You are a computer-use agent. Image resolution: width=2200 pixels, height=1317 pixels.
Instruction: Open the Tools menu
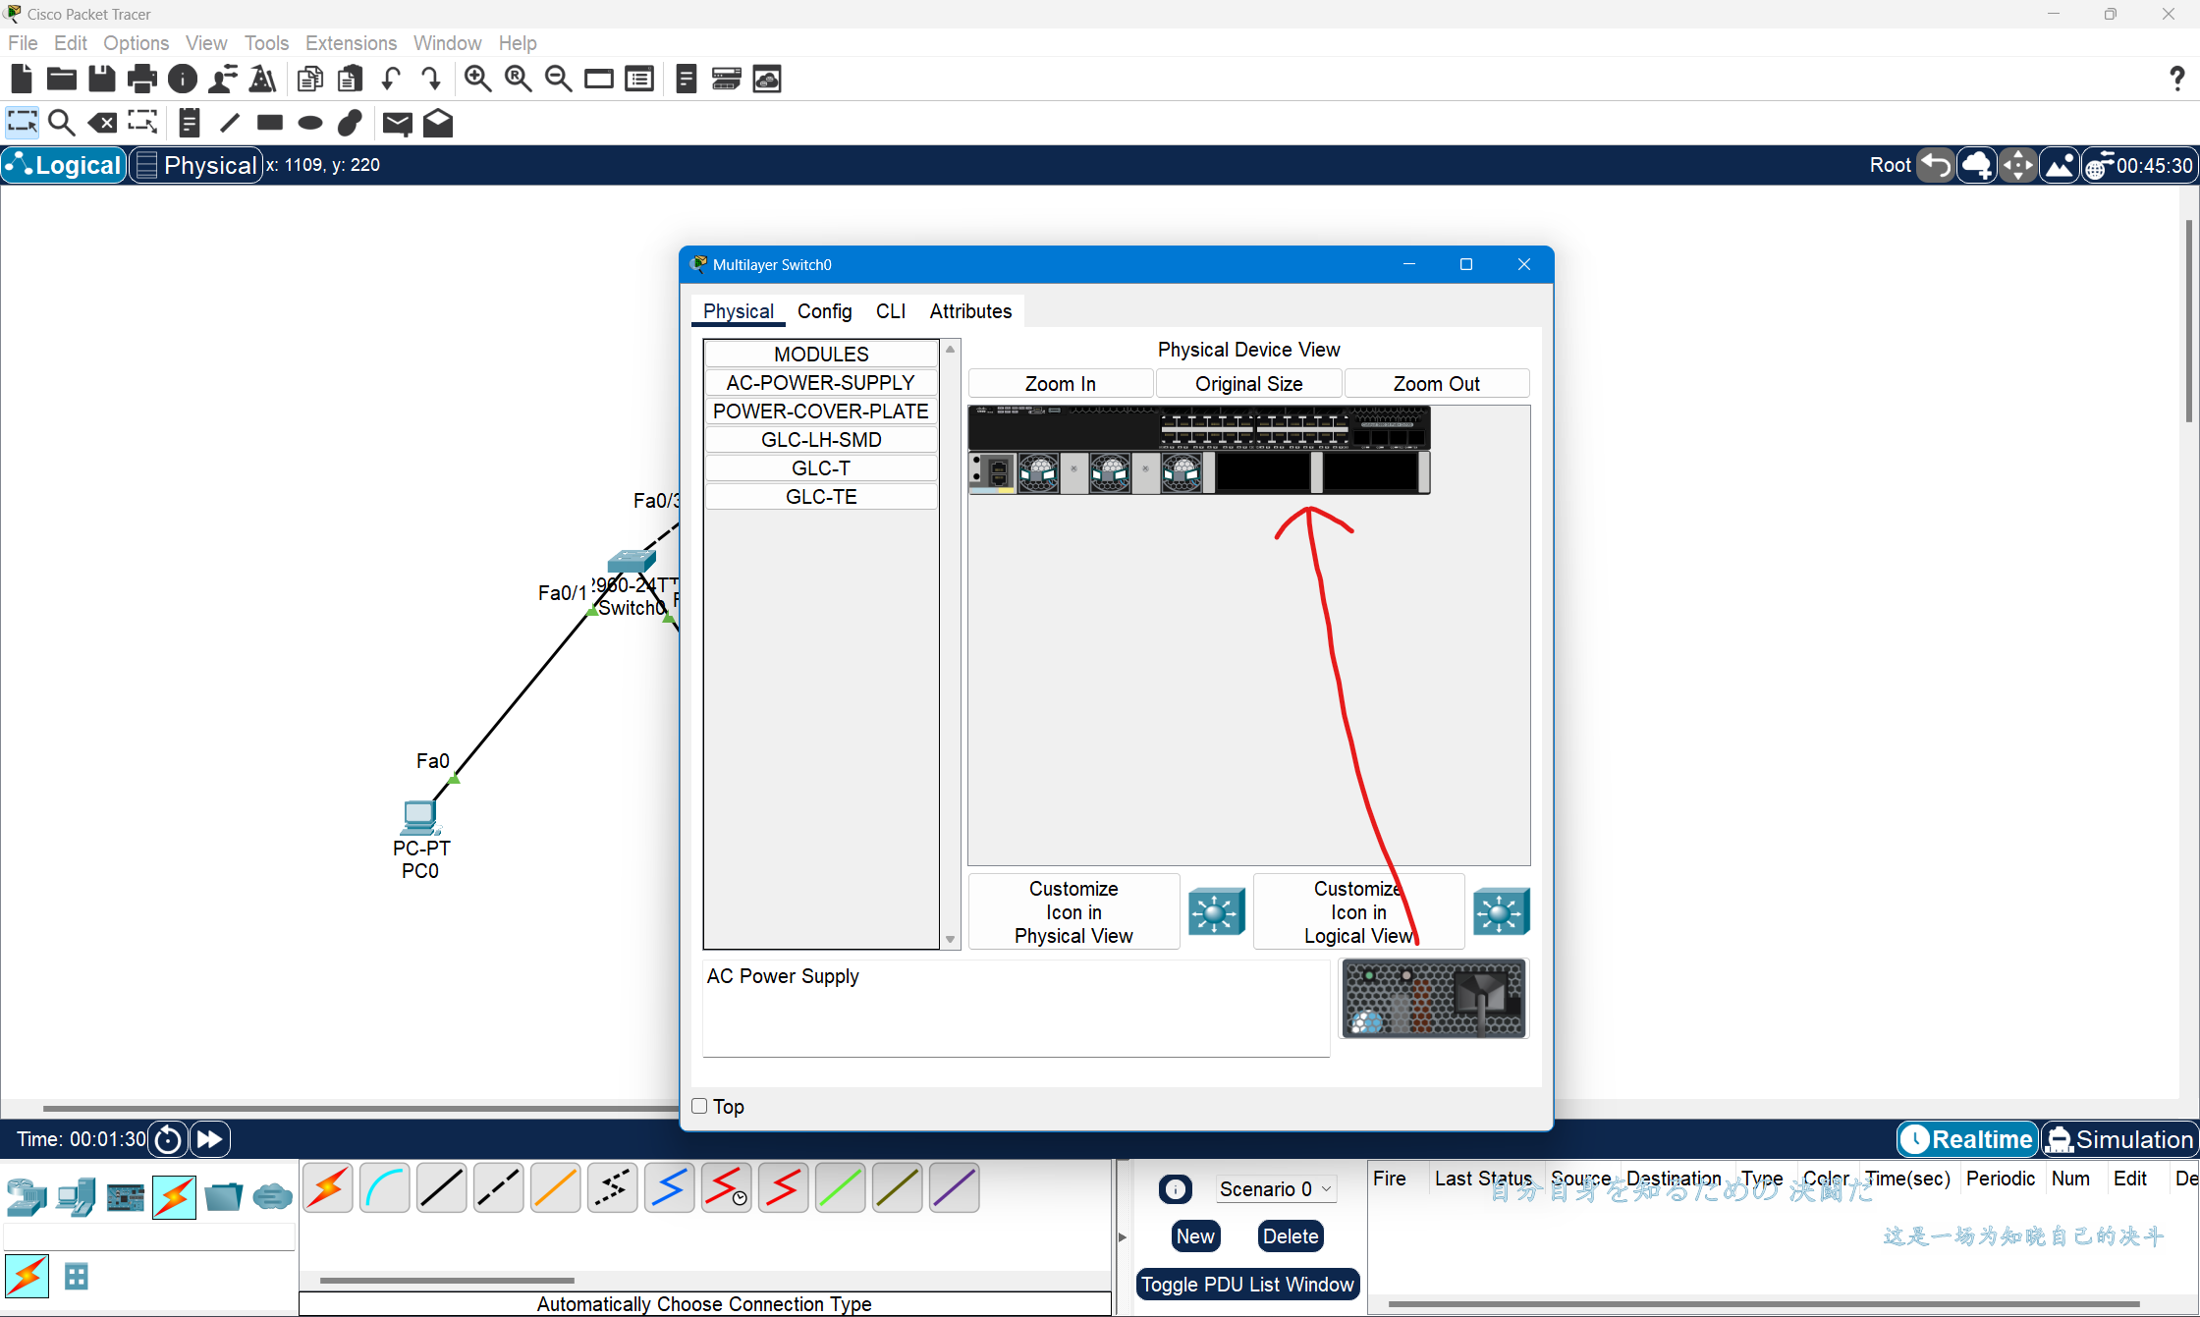[266, 43]
